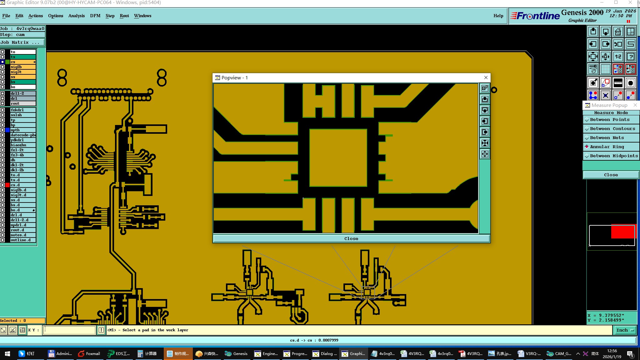Viewport: 640px width, 360px height.
Task: Open the Analysis menu
Action: pyautogui.click(x=77, y=16)
